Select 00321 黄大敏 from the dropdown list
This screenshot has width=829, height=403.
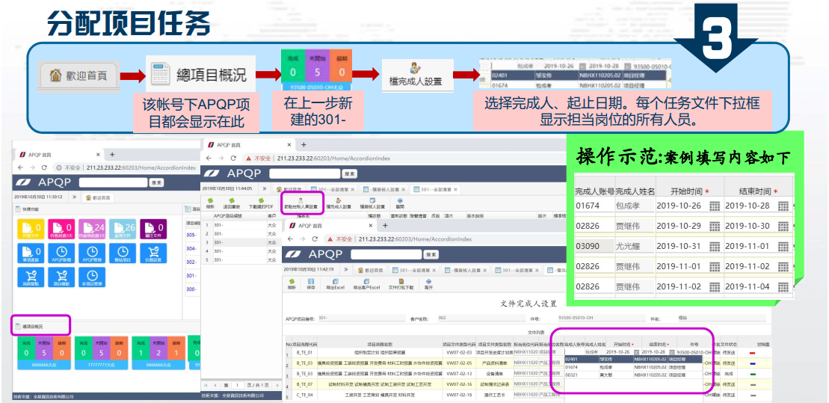pyautogui.click(x=634, y=375)
